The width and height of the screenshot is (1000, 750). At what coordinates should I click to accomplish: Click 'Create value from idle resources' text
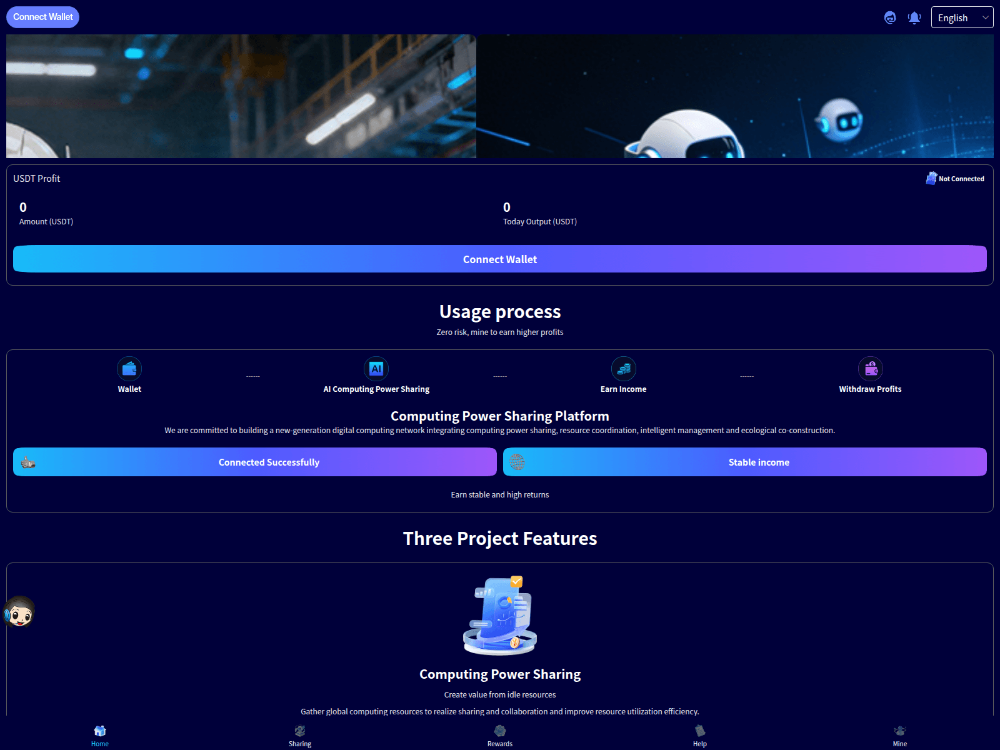(500, 694)
